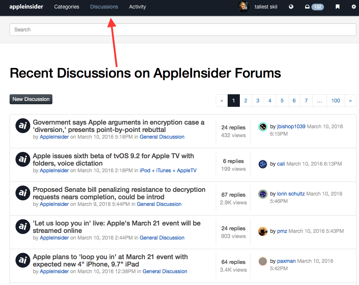Go to page 2

[246, 101]
